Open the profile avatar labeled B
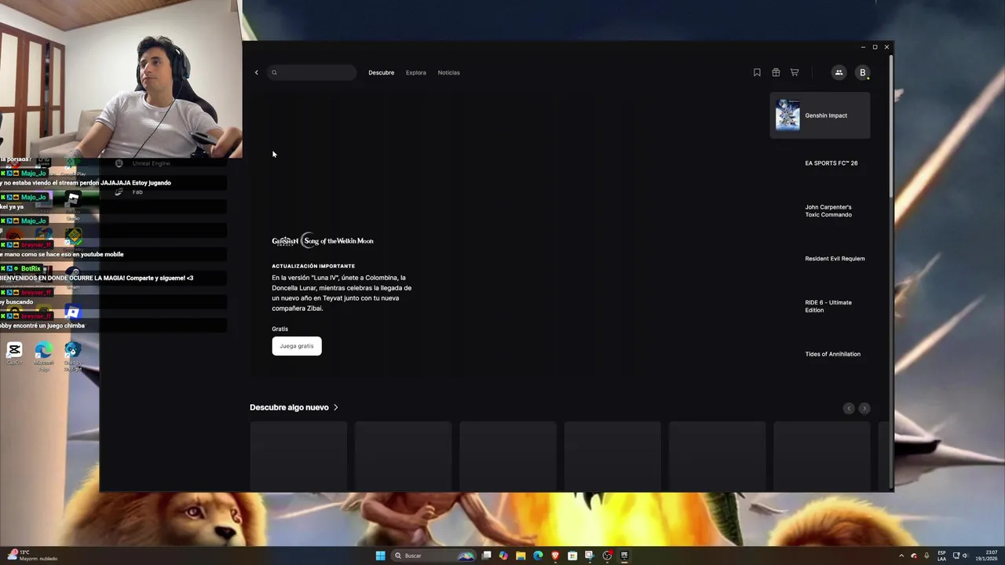Screen dimensions: 1005x565 (862, 72)
